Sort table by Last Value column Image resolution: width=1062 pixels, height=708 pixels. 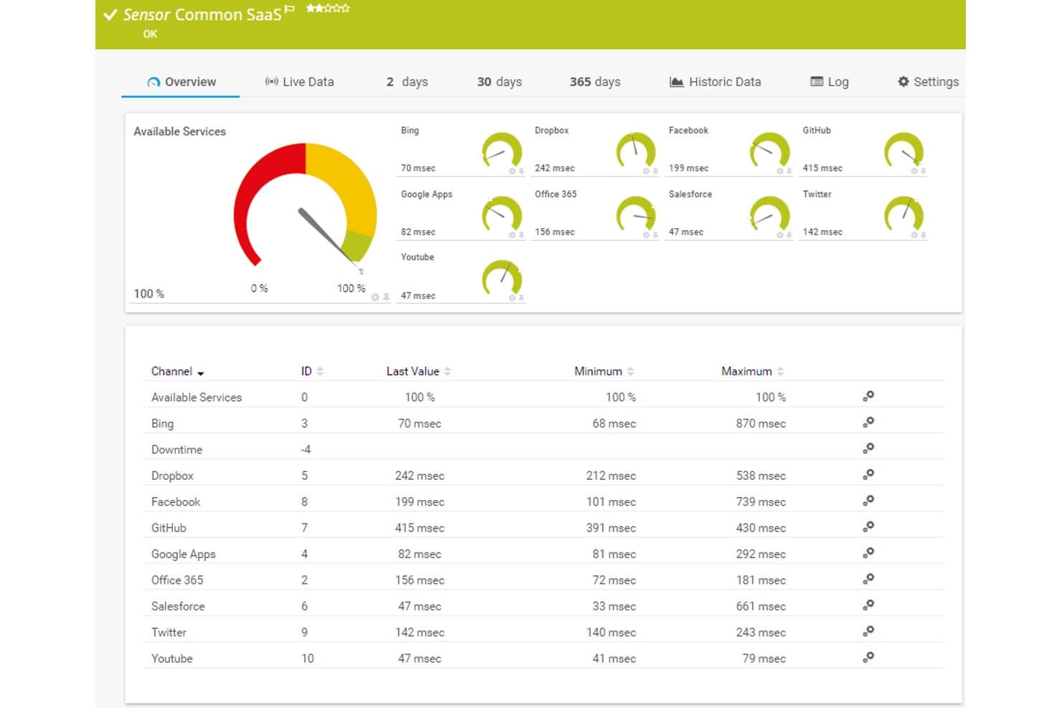(419, 372)
